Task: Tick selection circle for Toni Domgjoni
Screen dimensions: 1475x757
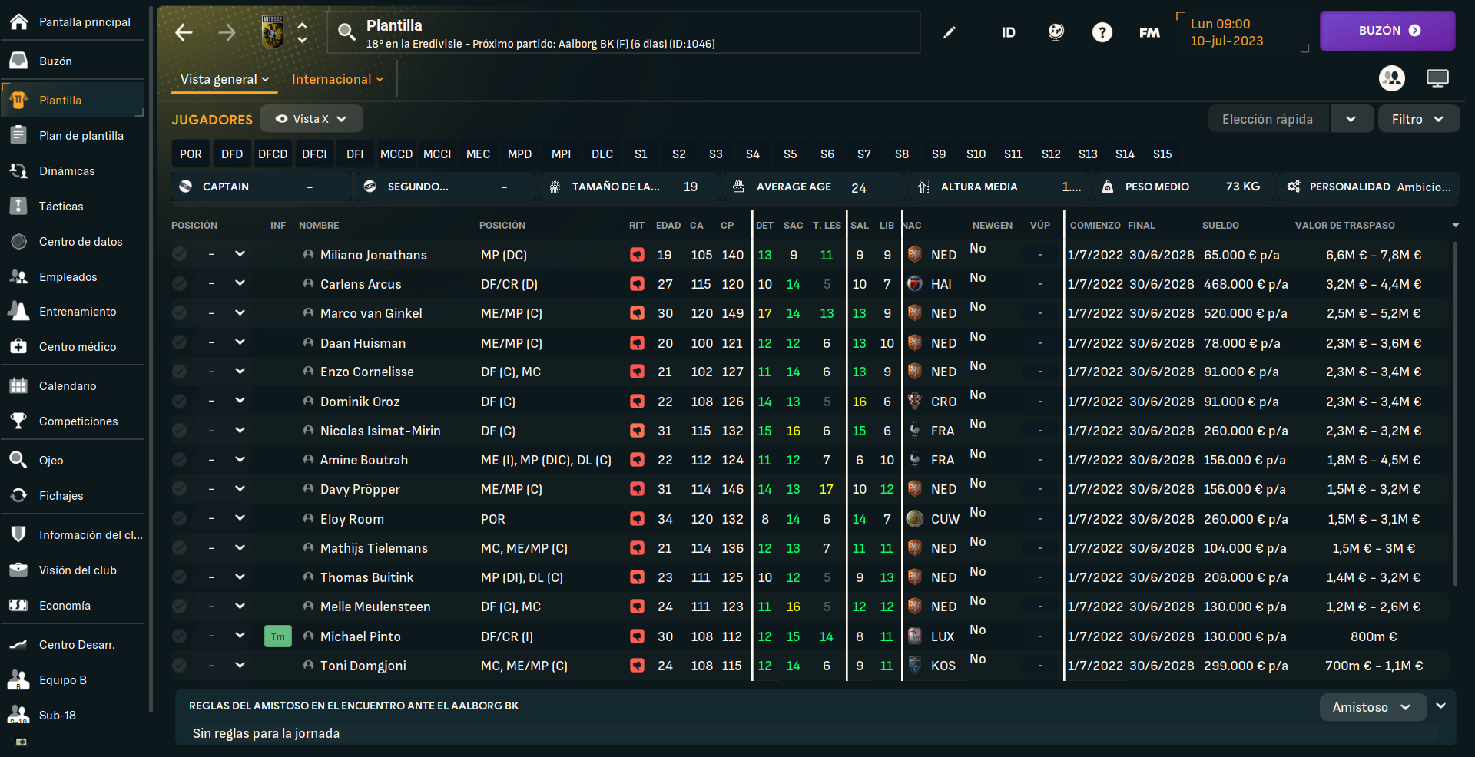Action: (179, 666)
